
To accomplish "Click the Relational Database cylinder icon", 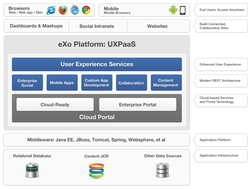I will click(x=32, y=170).
